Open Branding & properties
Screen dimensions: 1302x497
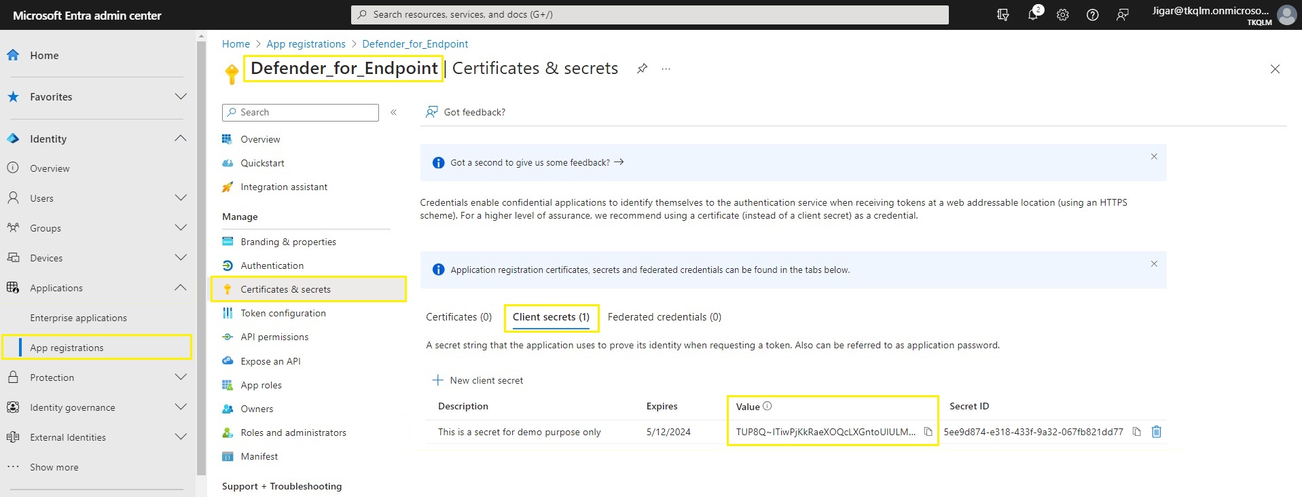click(288, 242)
